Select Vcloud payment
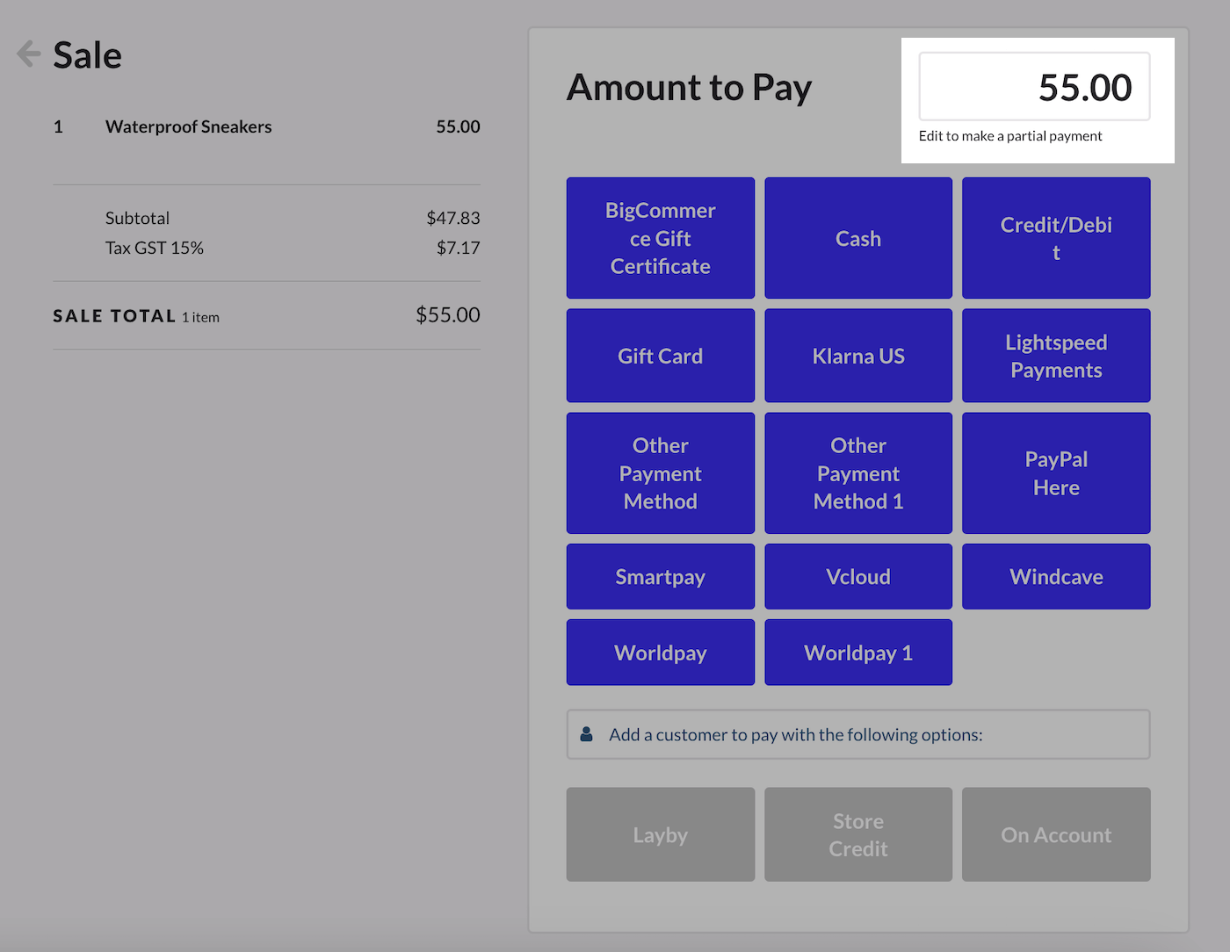 tap(858, 576)
